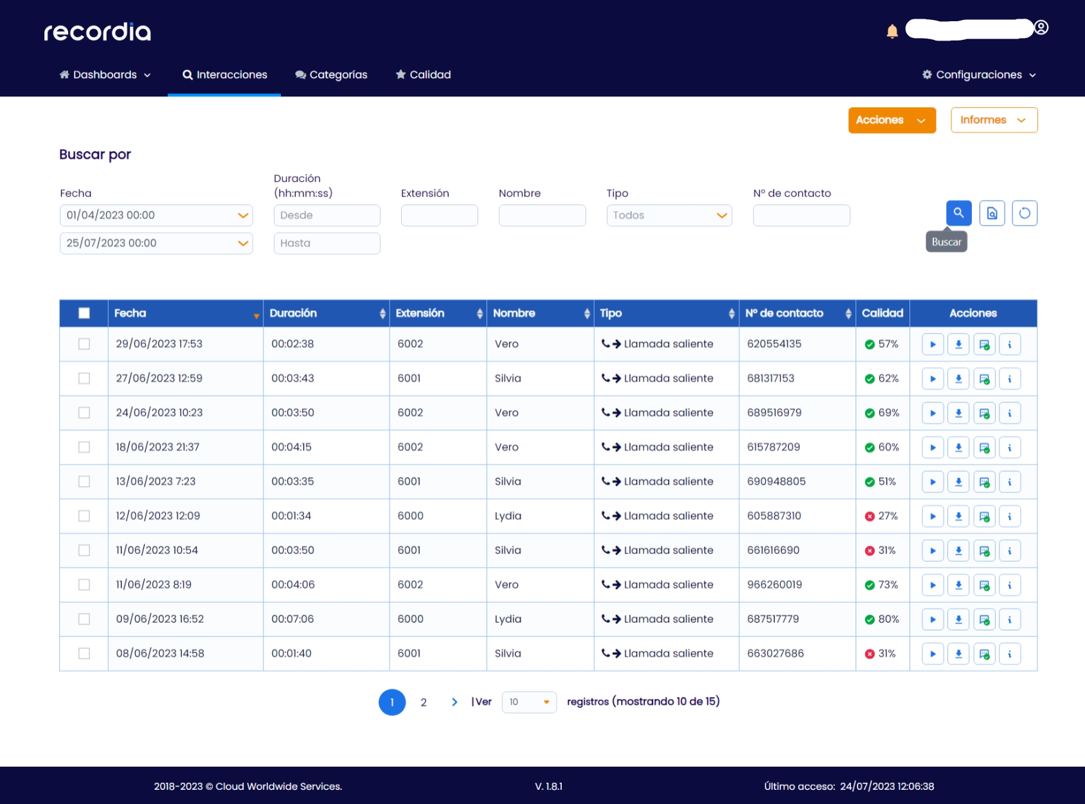Go to page 2 of results
1085x804 pixels.
424,702
